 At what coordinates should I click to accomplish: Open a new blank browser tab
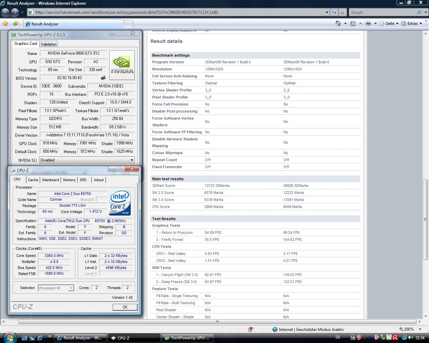128,24
